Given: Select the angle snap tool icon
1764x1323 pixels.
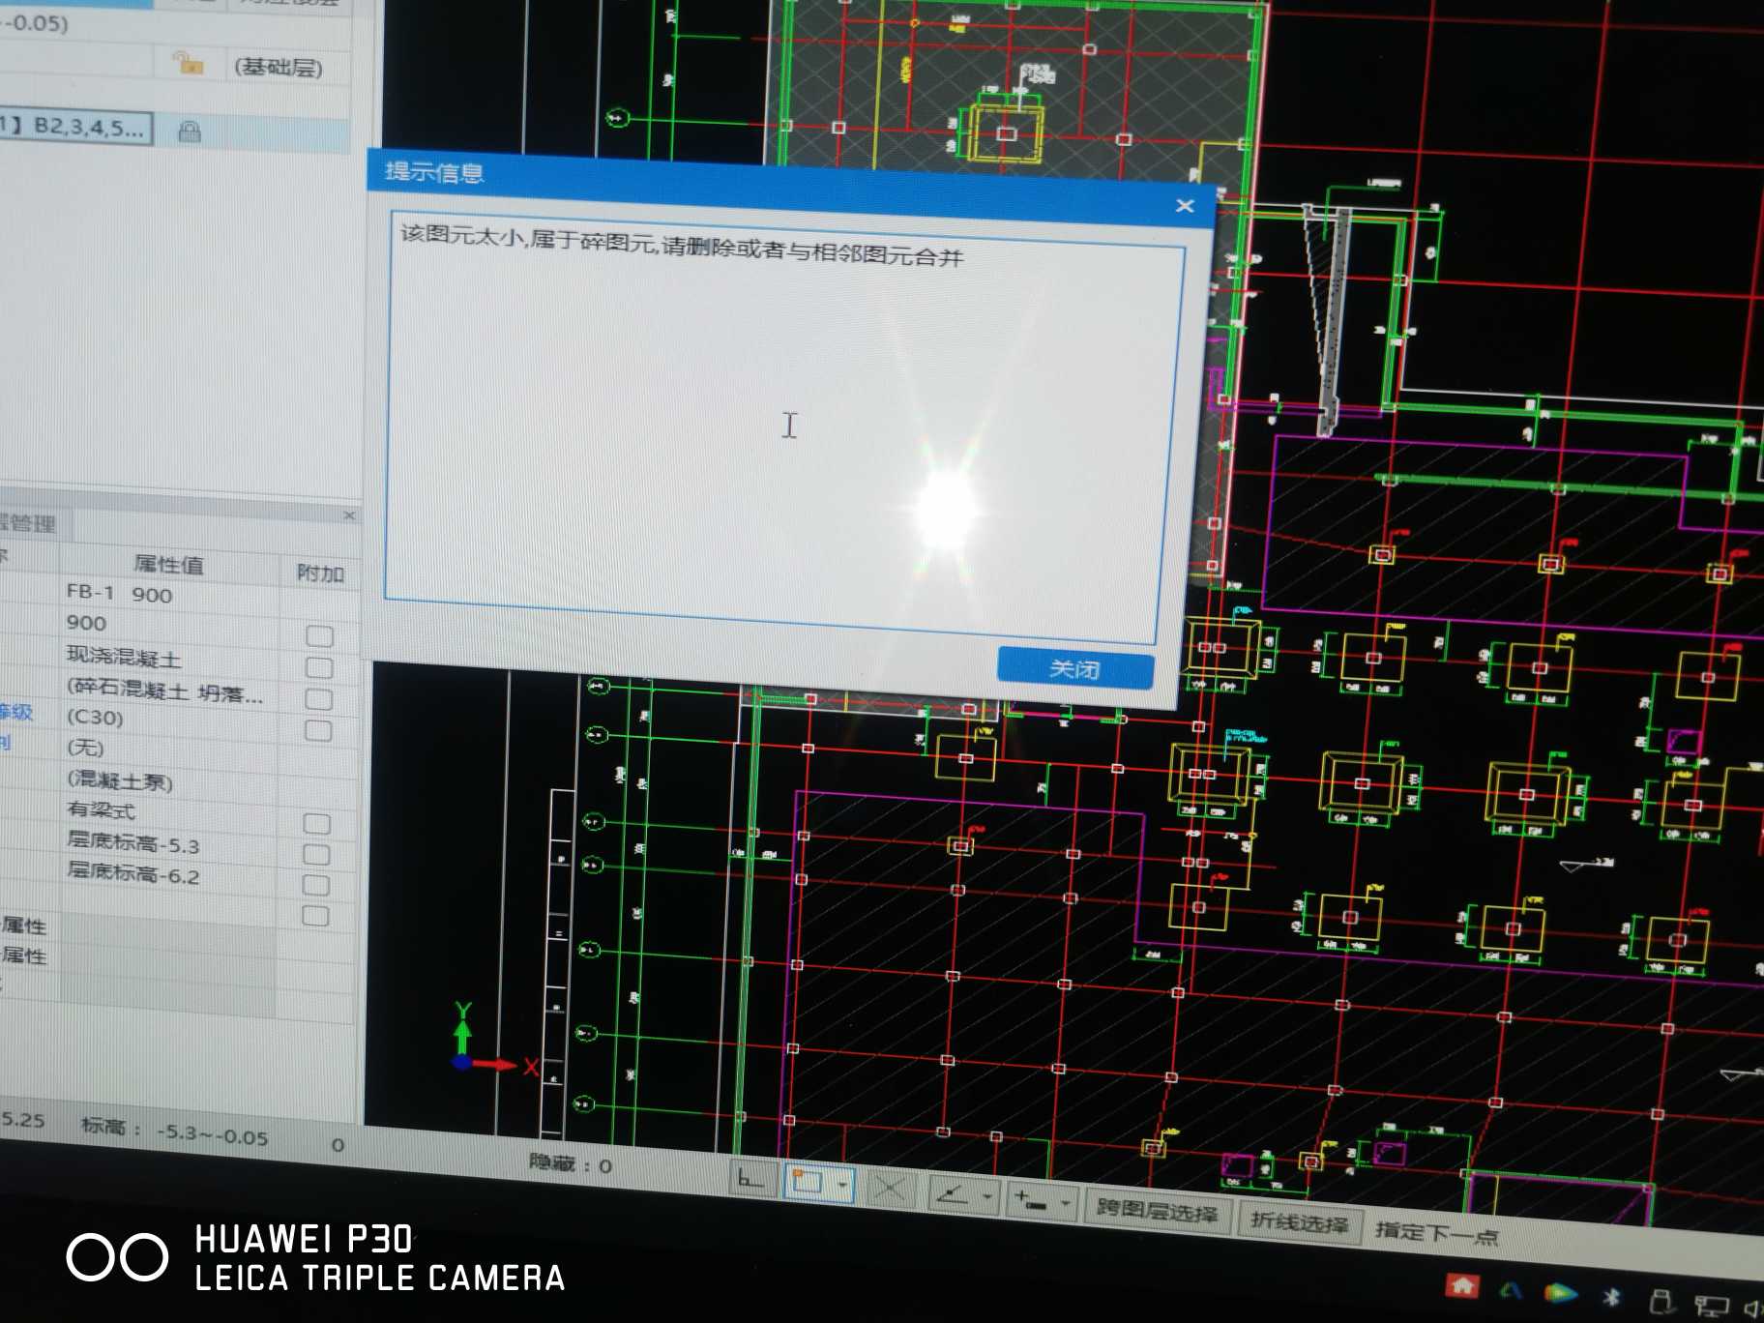Looking at the screenshot, I should tap(953, 1194).
